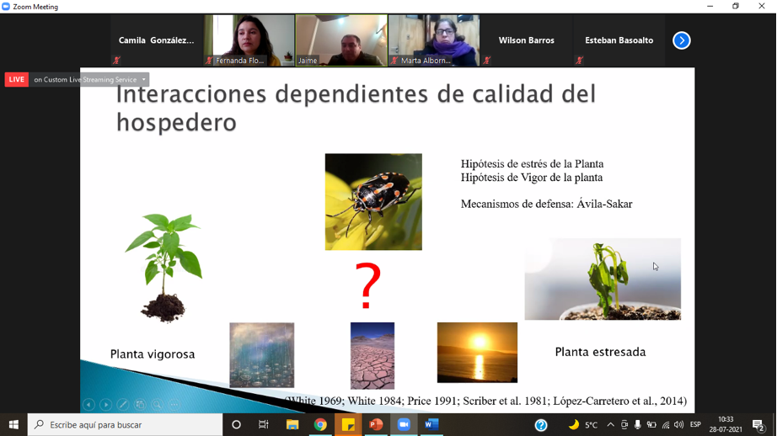Click the sunset image on slide
The image size is (777, 436).
(477, 353)
